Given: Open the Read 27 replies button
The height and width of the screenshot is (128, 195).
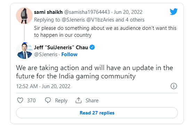Looking at the screenshot, I should [97, 113].
